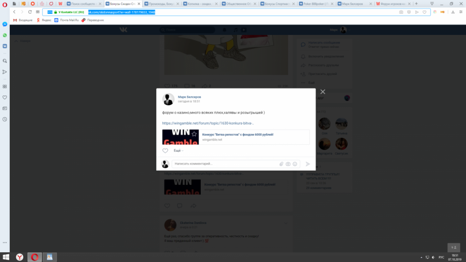The height and width of the screenshot is (262, 466).
Task: Like the post with the heart icon
Action: pos(165,151)
